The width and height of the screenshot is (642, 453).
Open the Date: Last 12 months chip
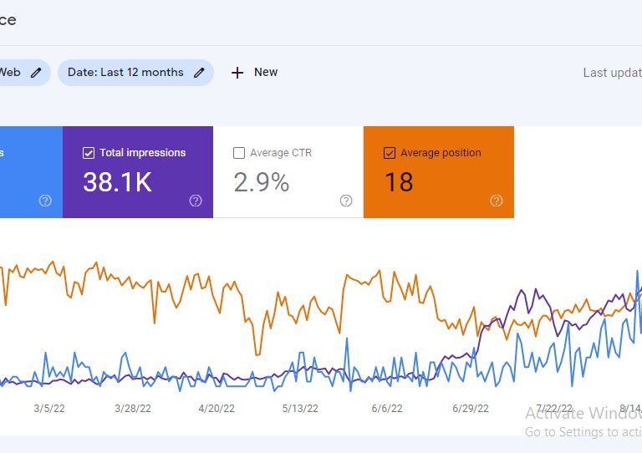(135, 73)
